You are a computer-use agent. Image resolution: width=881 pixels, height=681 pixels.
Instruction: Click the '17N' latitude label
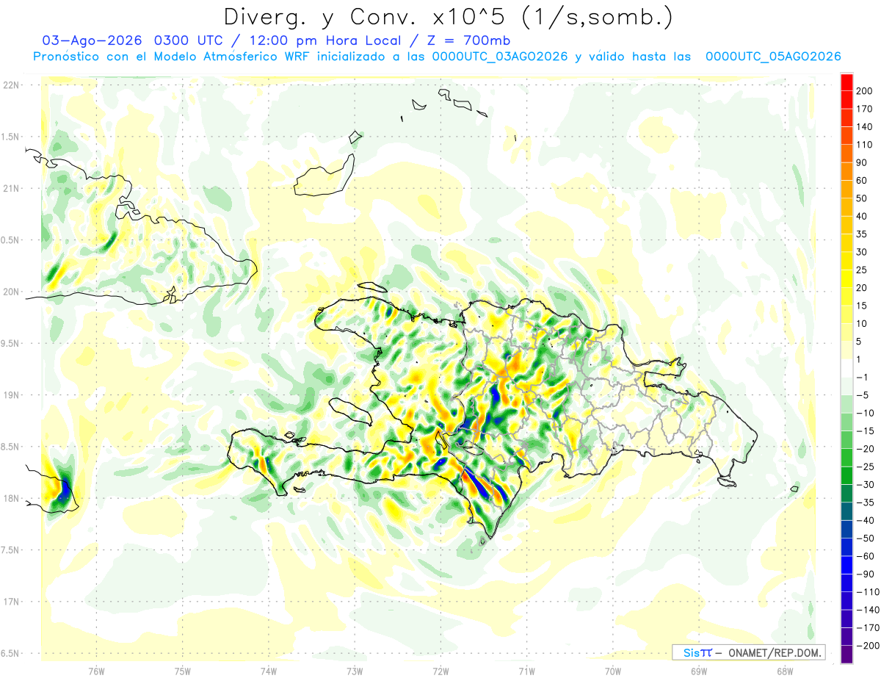point(11,602)
